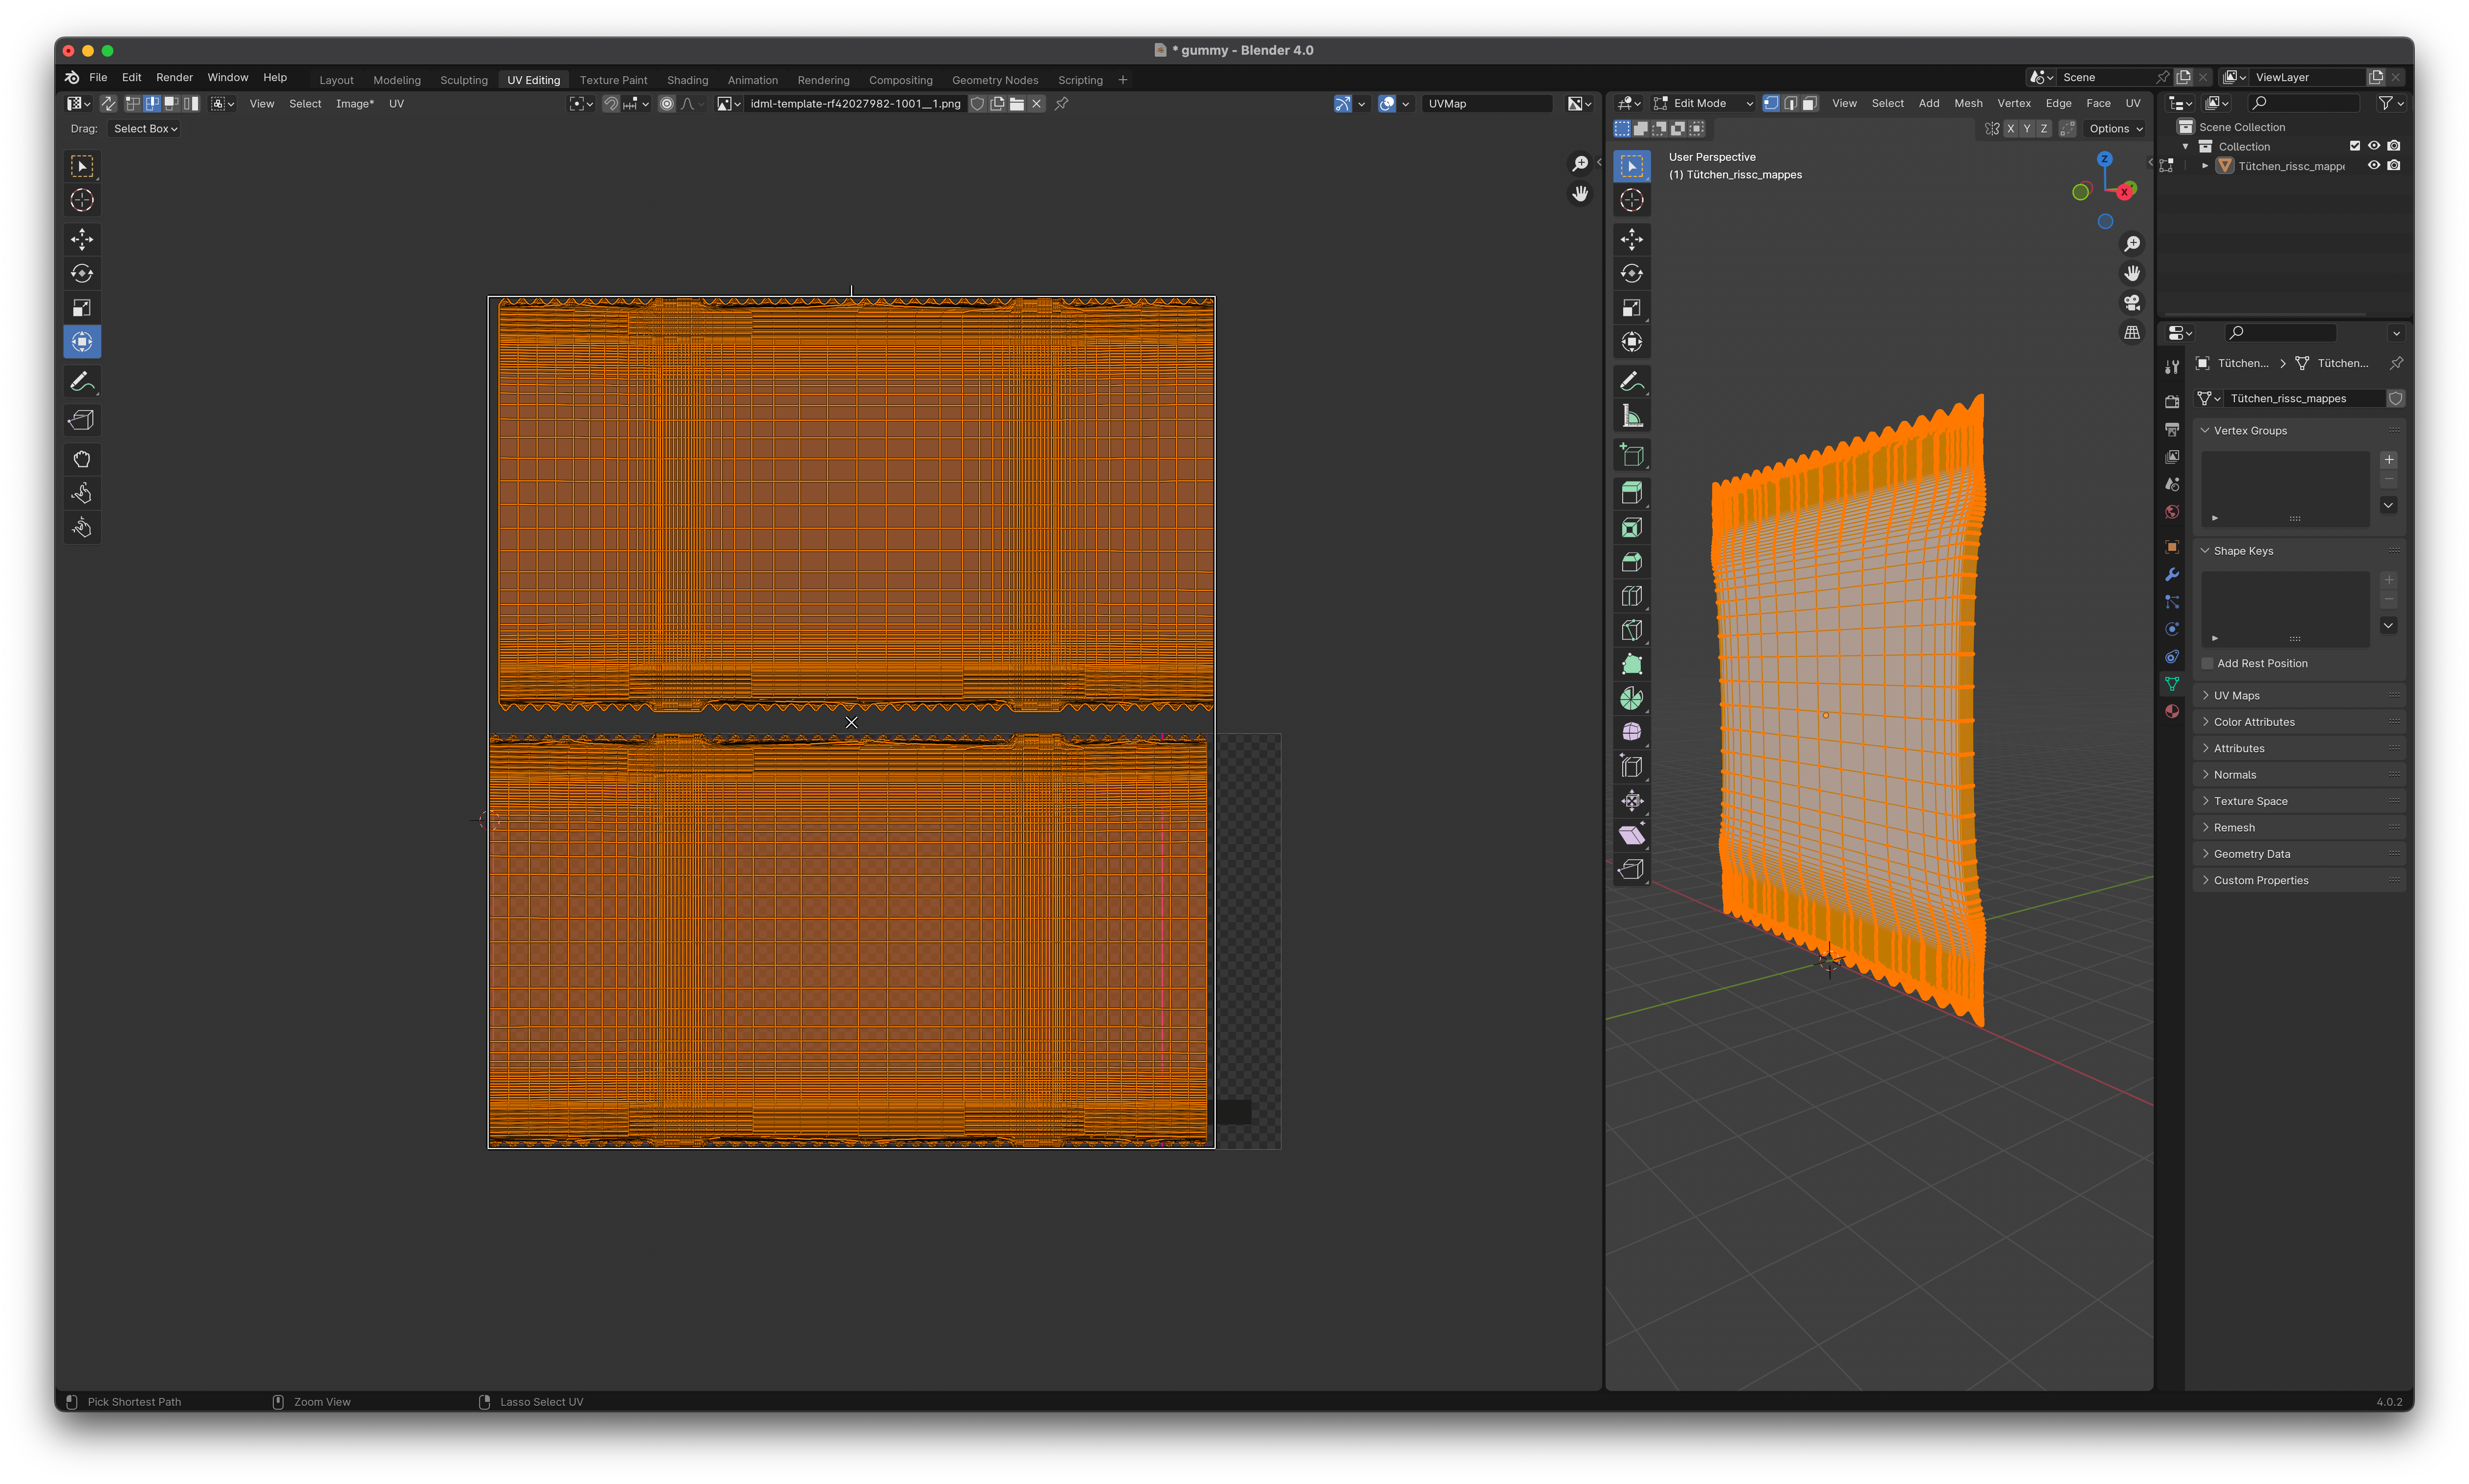
Task: Open the Render menu
Action: click(174, 77)
